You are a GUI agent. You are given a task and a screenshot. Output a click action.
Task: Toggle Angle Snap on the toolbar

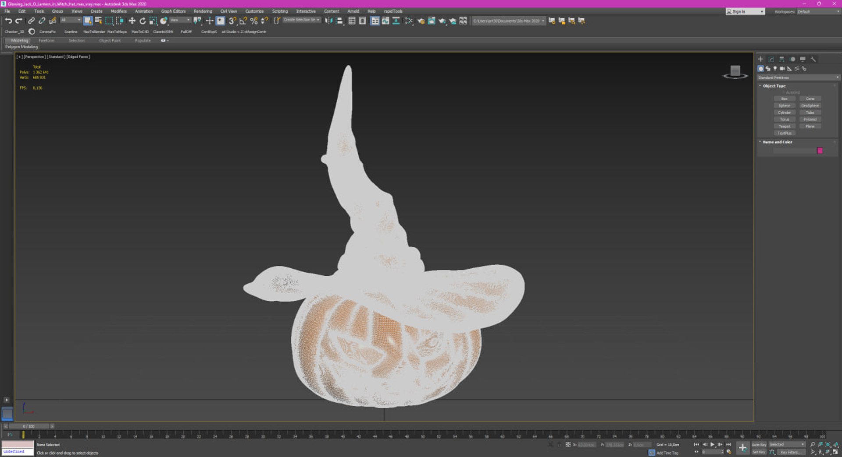pos(243,21)
